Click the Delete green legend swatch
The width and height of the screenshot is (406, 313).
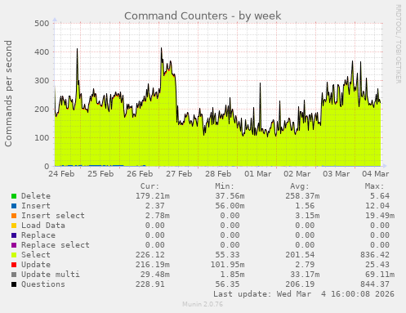click(x=14, y=196)
